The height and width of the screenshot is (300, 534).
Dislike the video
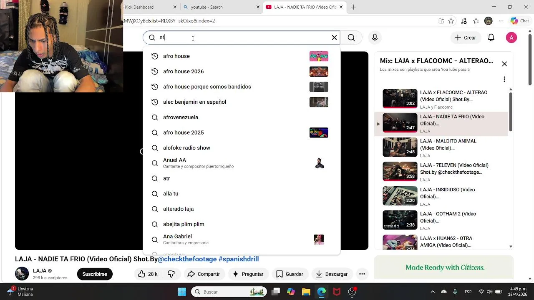tap(171, 274)
